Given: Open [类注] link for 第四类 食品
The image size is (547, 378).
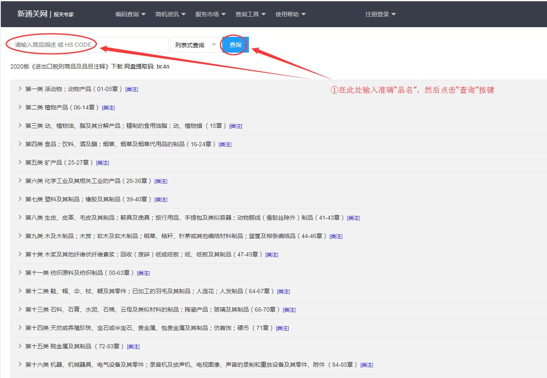Looking at the screenshot, I should click(225, 145).
